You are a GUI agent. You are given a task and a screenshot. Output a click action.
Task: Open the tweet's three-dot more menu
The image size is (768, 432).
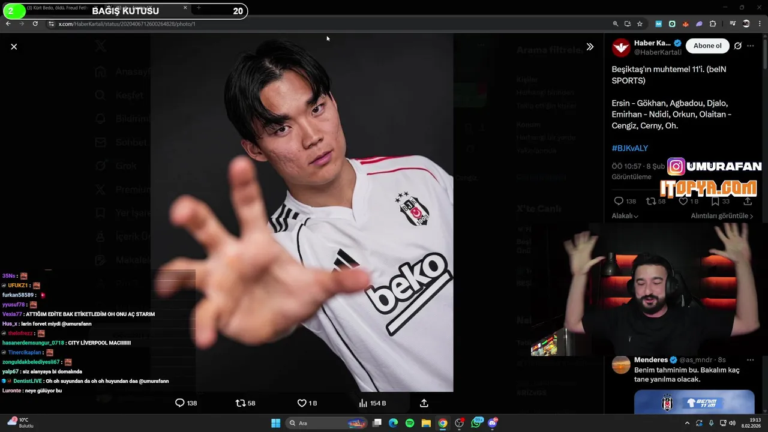[750, 46]
